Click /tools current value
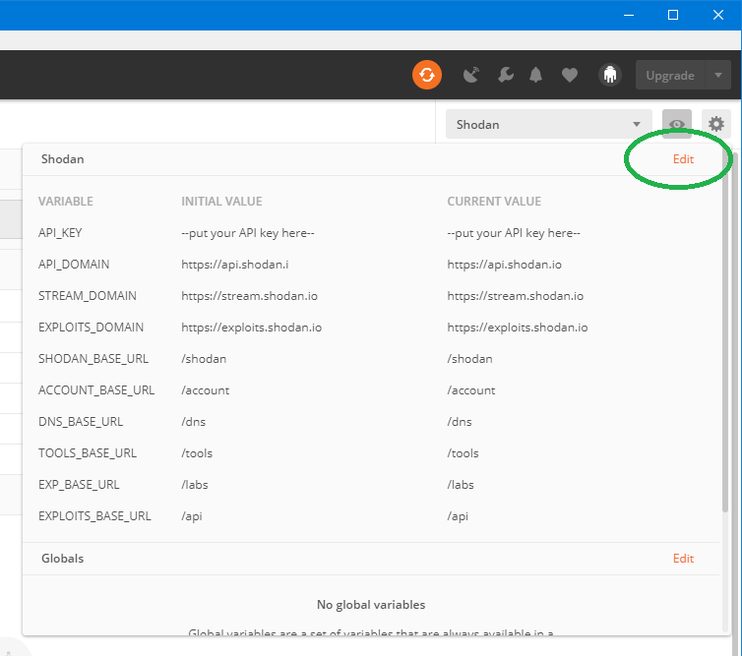The image size is (742, 656). pos(463,453)
